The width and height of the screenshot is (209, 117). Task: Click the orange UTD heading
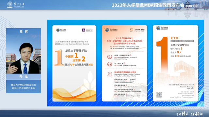click(174, 38)
